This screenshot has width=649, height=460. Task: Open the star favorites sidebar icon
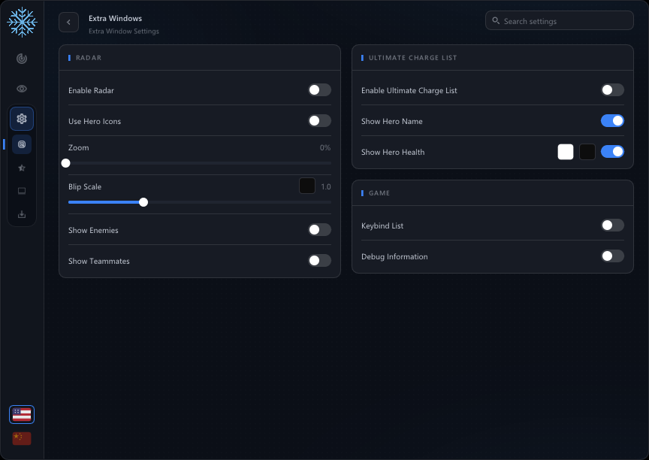(x=22, y=168)
